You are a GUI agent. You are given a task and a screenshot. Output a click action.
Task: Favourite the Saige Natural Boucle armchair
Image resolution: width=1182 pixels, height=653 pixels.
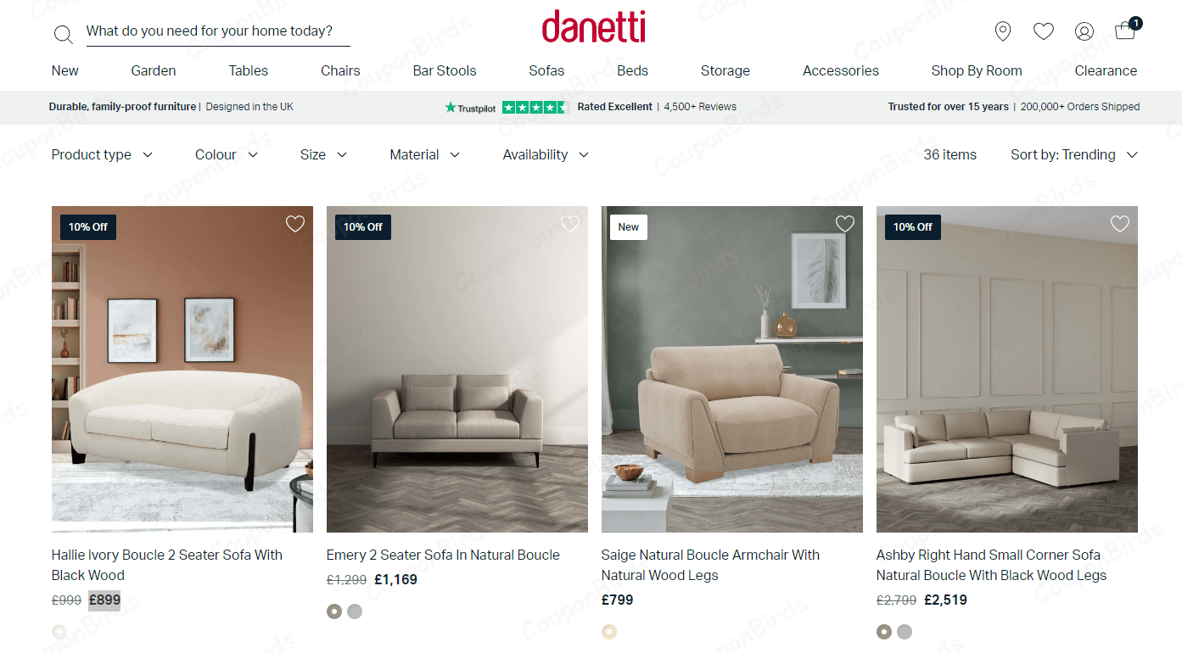pyautogui.click(x=845, y=224)
